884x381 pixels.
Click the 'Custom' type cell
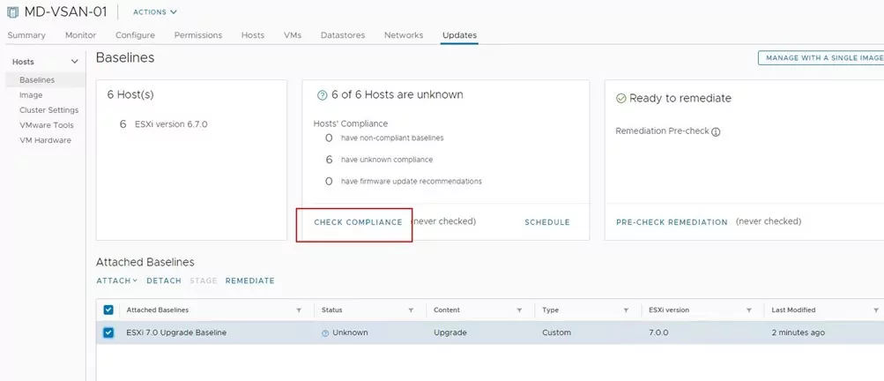(556, 333)
